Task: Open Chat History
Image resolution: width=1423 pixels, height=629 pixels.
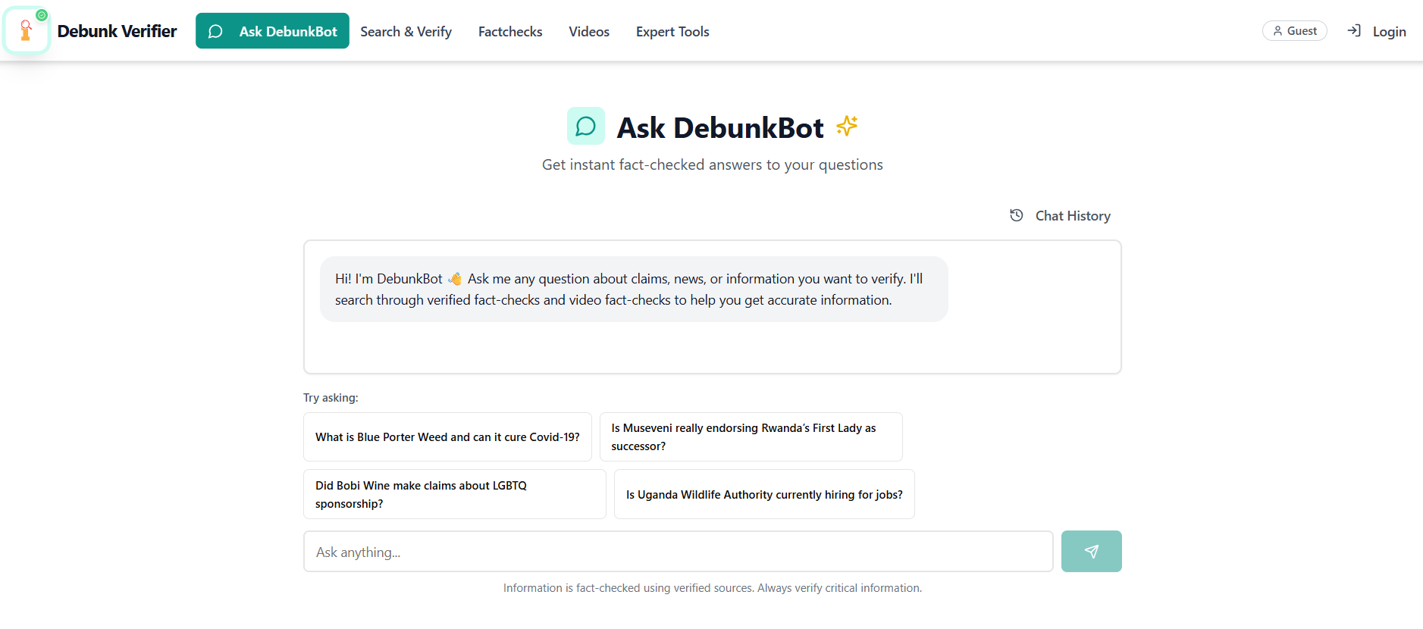Action: [1072, 216]
